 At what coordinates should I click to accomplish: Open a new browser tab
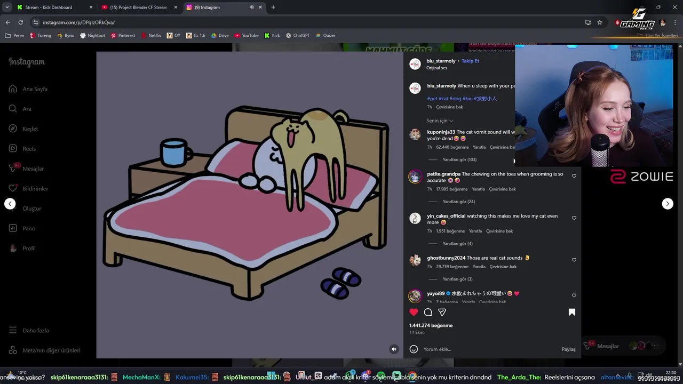click(x=273, y=7)
